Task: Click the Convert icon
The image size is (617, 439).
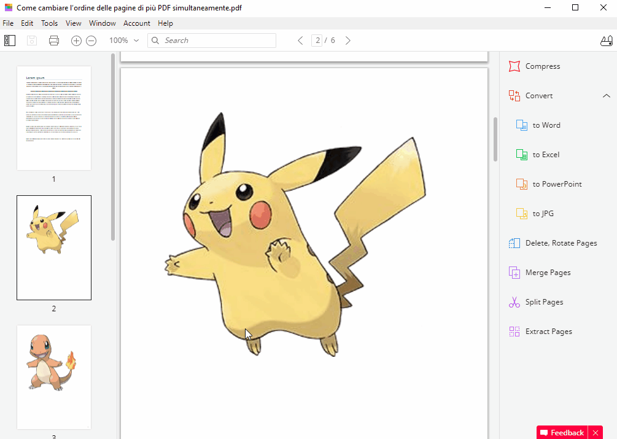Action: click(x=514, y=96)
